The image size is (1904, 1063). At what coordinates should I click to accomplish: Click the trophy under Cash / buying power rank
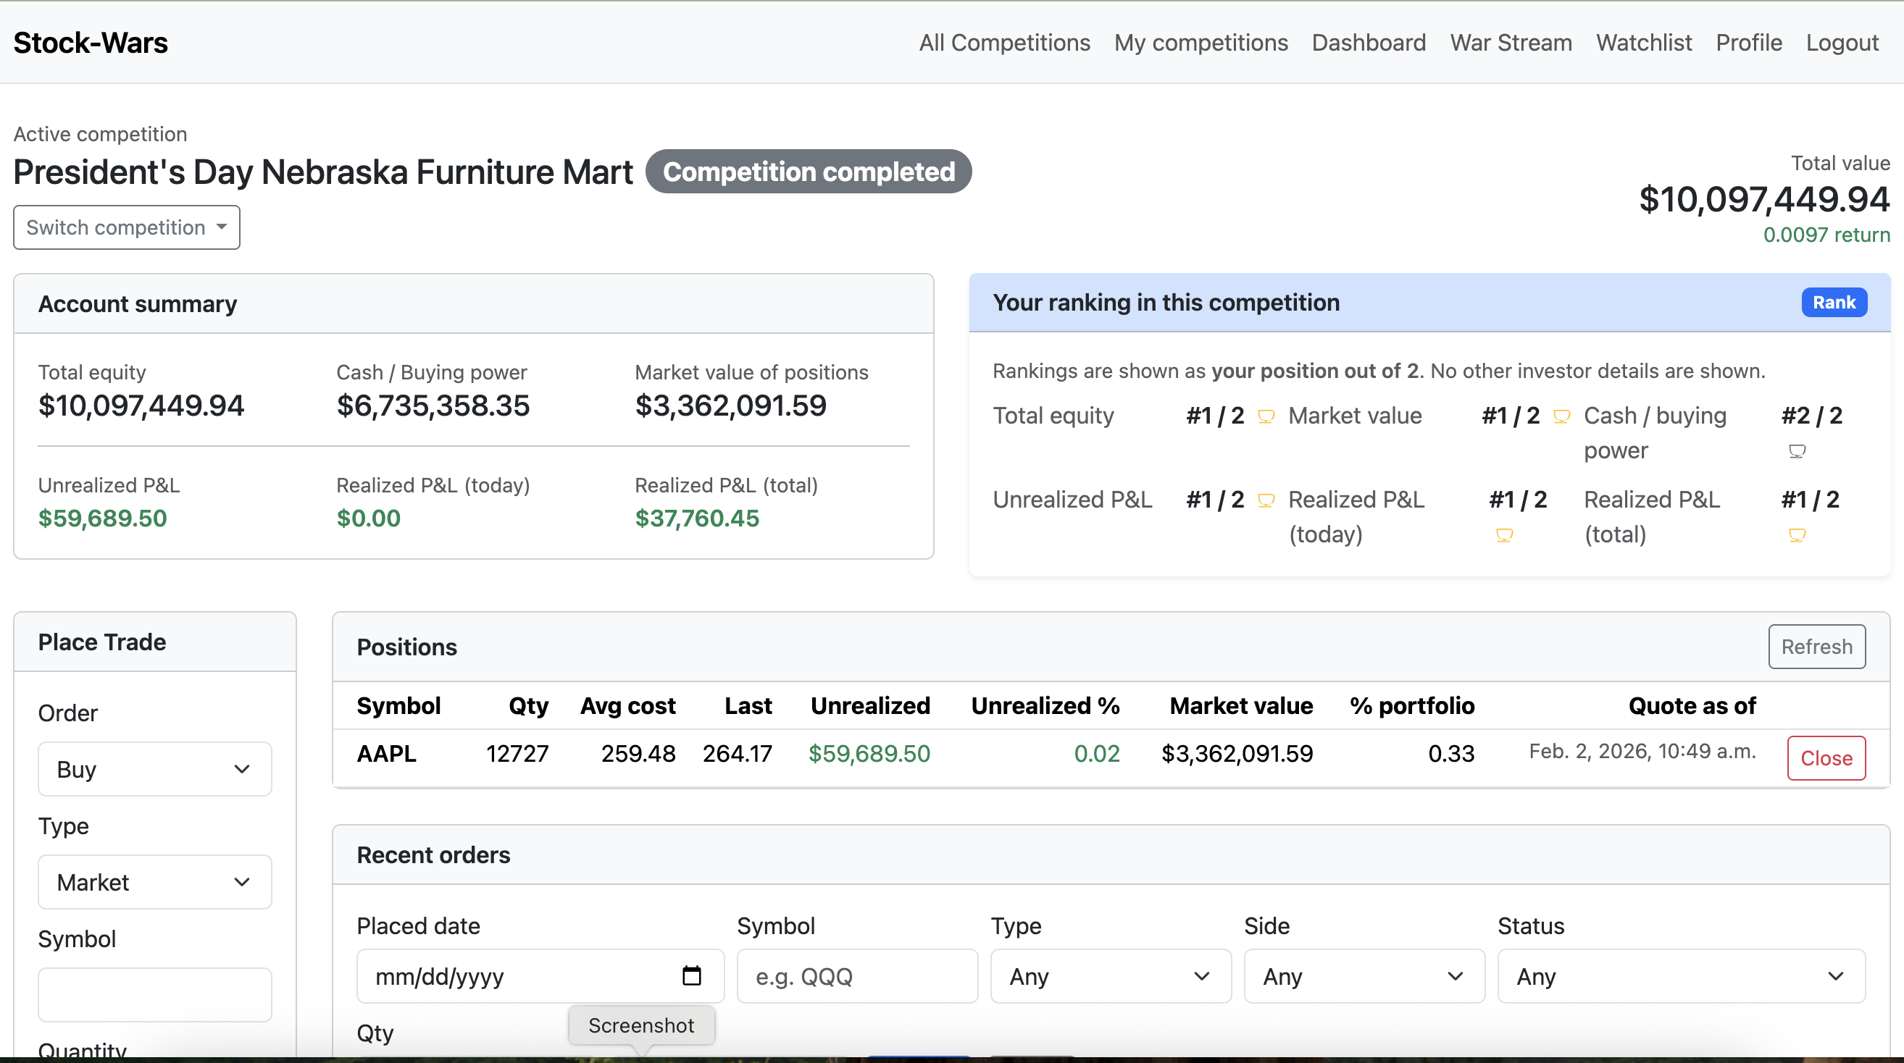[x=1798, y=451]
